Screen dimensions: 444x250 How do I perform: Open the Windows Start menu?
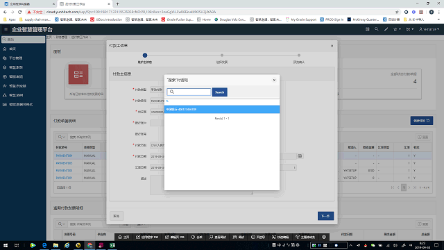tap(6, 245)
